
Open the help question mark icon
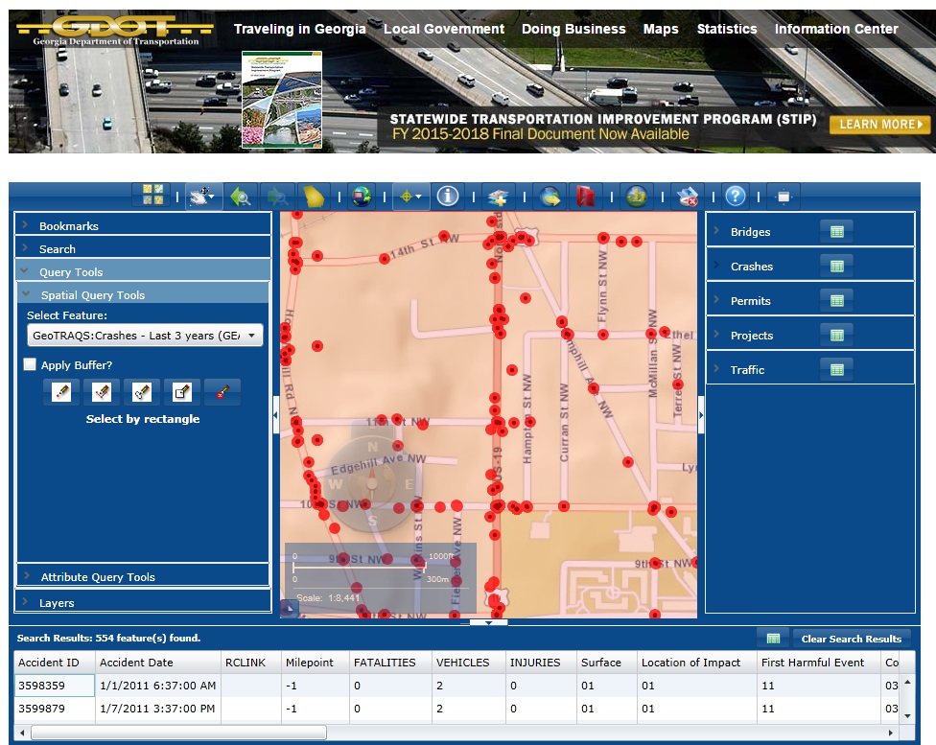coord(736,196)
